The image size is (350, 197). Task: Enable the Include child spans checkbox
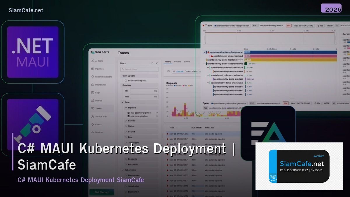[x=126, y=81]
